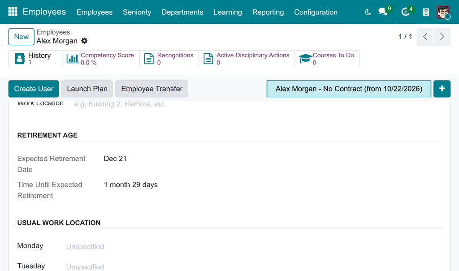Image resolution: width=459 pixels, height=271 pixels.
Task: Click the company building icon
Action: point(426,12)
